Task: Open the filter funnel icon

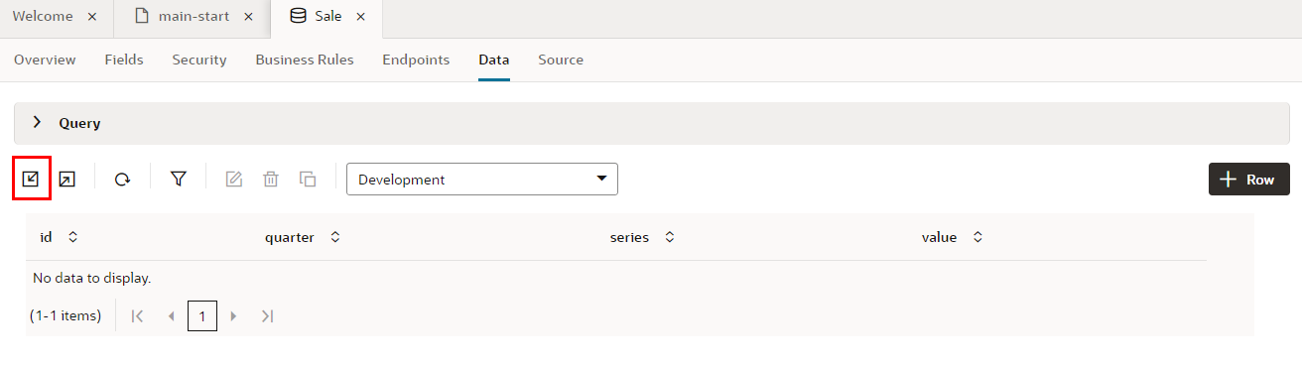Action: point(179,179)
